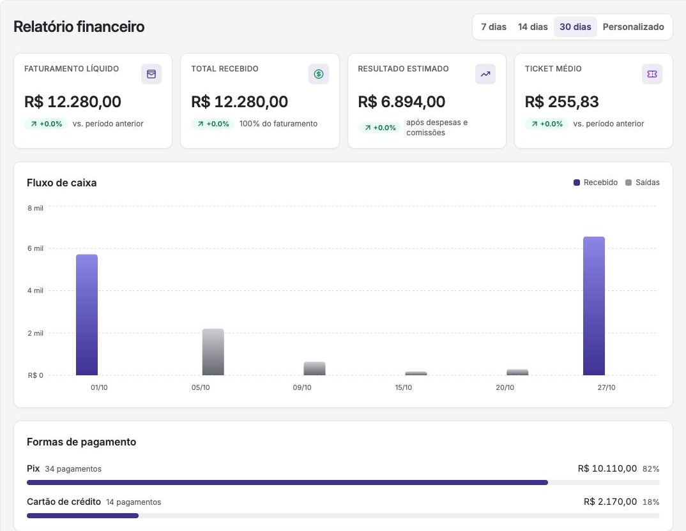686x531 pixels.
Task: Click the Pix payment method label
Action: coord(33,468)
